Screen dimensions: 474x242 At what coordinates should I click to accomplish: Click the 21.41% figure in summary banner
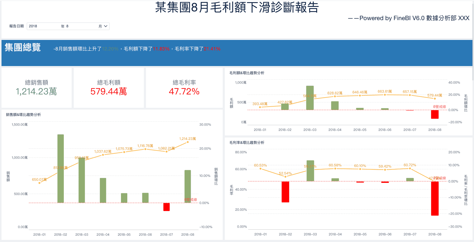[212, 49]
